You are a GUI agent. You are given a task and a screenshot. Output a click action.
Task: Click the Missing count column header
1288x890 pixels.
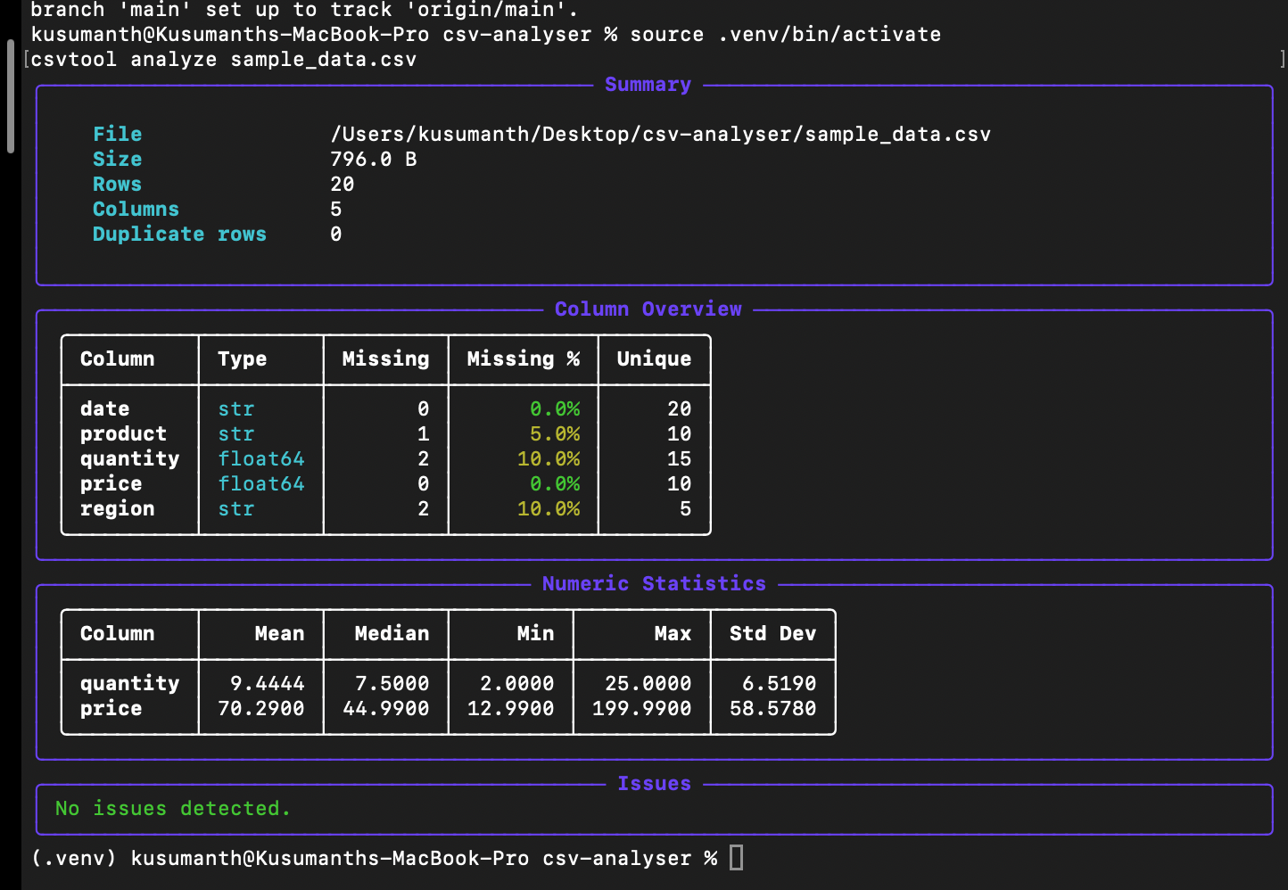386,359
